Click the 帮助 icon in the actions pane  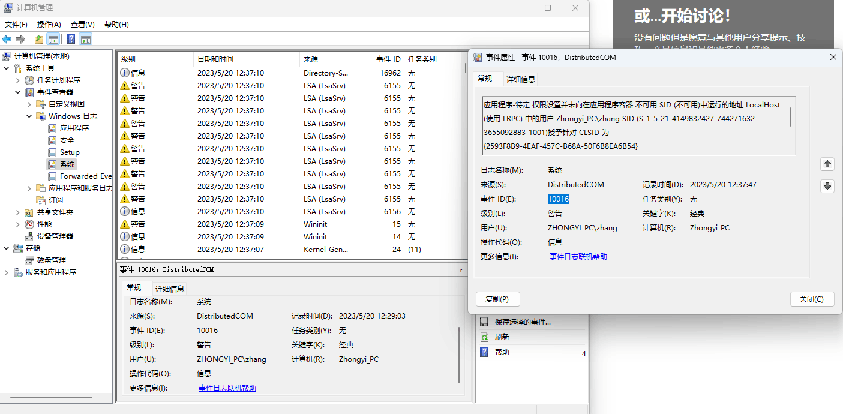(x=484, y=352)
